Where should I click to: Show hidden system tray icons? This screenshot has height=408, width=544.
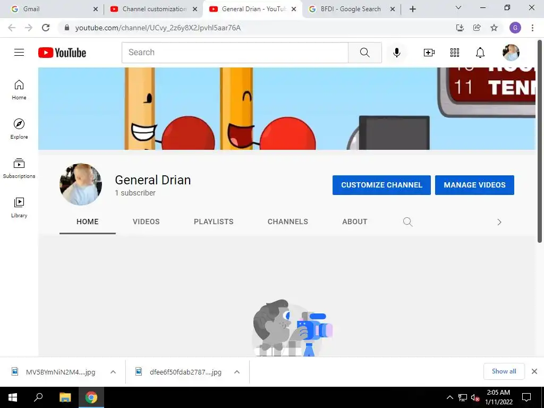pos(449,397)
